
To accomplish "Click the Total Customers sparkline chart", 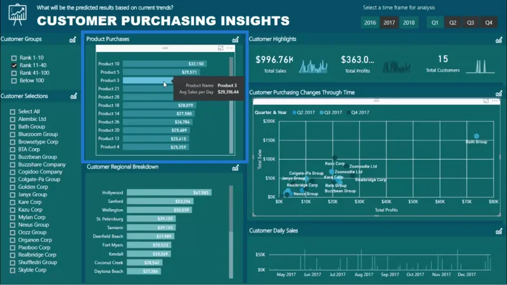I will coord(480,66).
